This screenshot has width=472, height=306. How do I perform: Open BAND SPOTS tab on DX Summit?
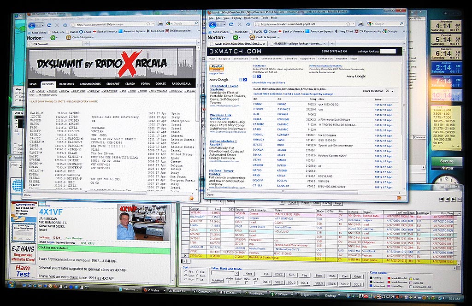66,84
